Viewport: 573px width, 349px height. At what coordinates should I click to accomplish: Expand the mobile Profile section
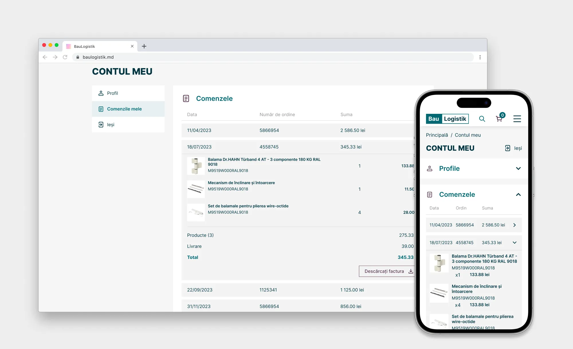click(518, 168)
